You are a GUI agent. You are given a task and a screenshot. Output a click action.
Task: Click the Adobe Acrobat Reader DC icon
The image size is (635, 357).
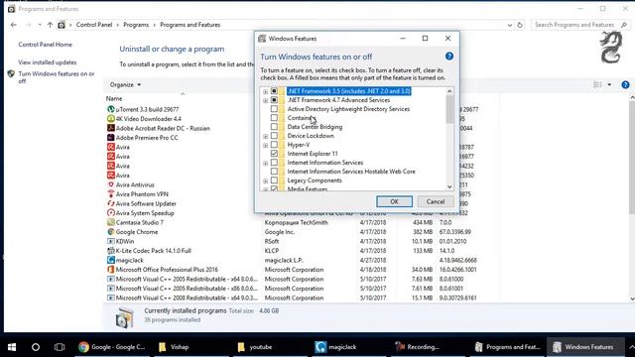(110, 128)
